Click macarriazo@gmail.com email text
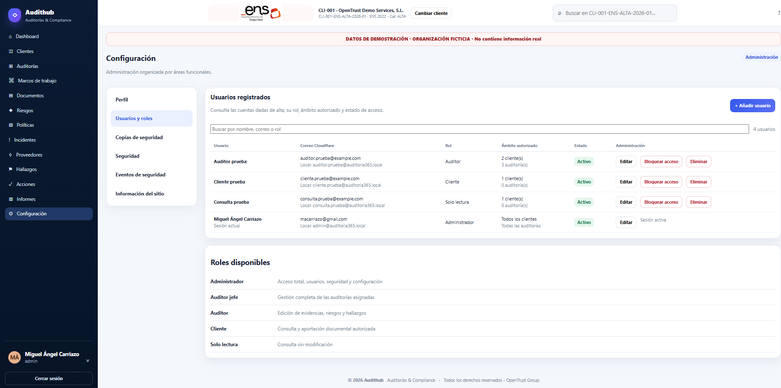This screenshot has width=781, height=388. click(x=324, y=219)
